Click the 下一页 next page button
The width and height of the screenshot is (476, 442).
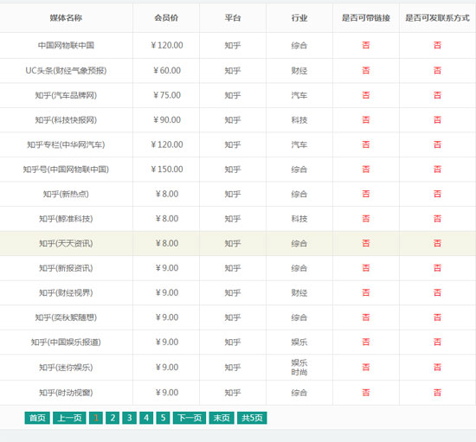190,418
